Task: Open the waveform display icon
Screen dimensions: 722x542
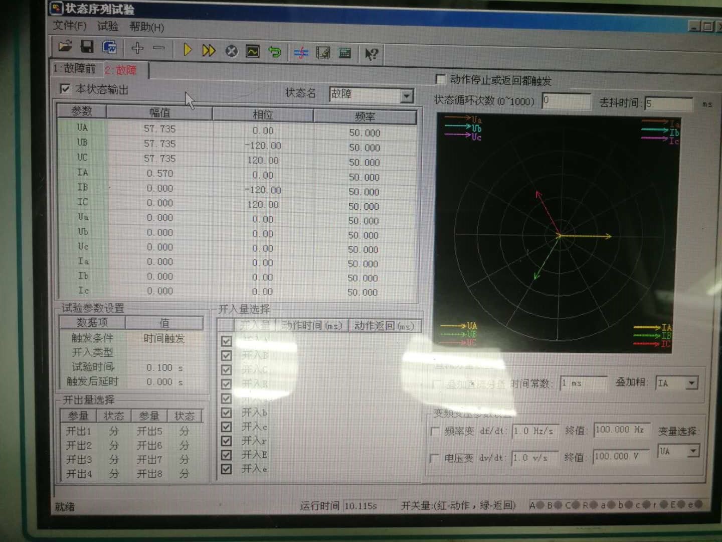Action: tap(252, 51)
